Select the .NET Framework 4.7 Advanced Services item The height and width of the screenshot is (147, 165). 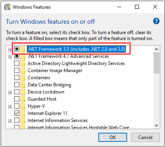click(68, 56)
